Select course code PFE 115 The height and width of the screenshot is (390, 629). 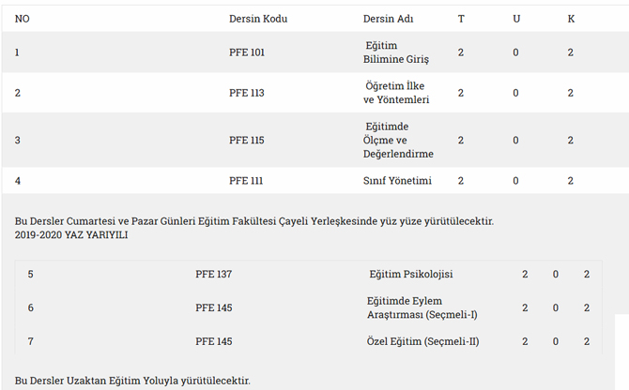pos(247,141)
